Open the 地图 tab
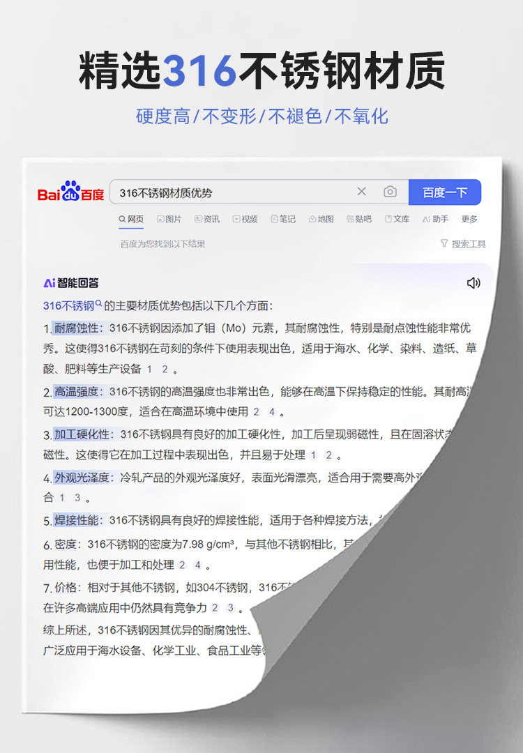This screenshot has width=523, height=753. pyautogui.click(x=321, y=219)
